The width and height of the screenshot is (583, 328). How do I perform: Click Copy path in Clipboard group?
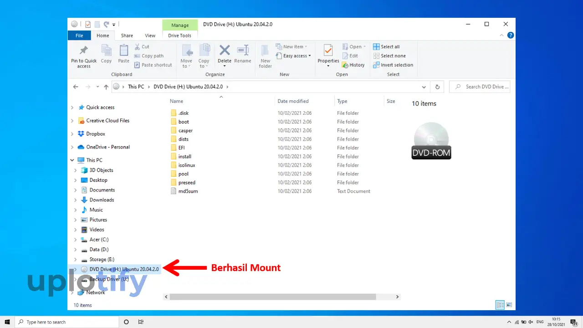point(149,56)
